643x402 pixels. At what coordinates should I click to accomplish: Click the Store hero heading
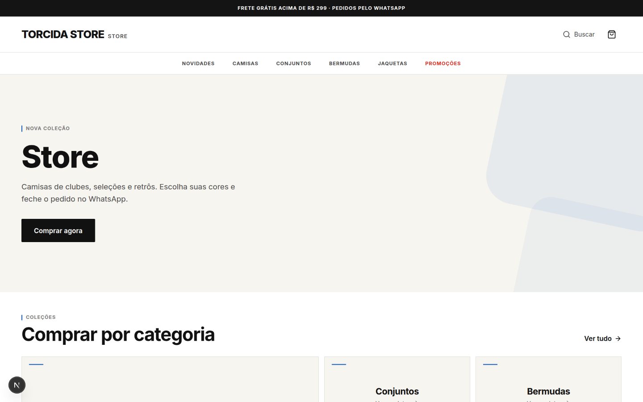click(x=60, y=157)
